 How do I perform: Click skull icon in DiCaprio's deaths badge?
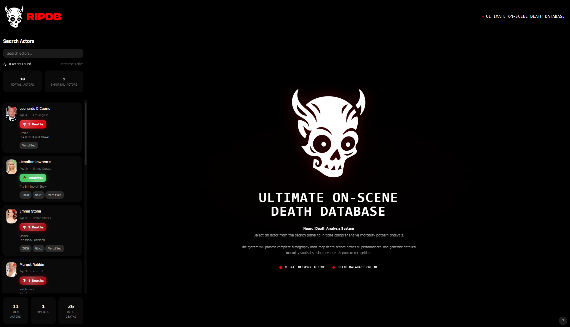(x=24, y=124)
